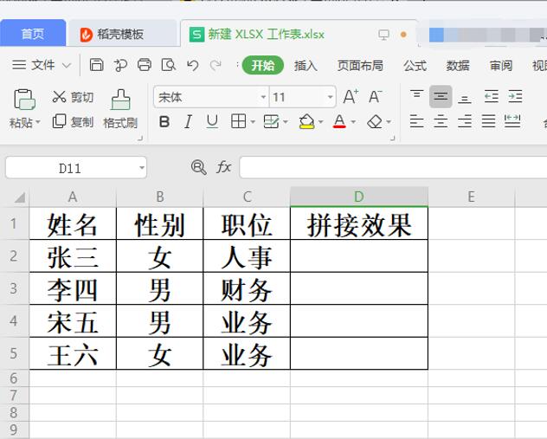Image resolution: width=547 pixels, height=439 pixels.
Task: Click the font group dialog launcher
Action: (392, 139)
